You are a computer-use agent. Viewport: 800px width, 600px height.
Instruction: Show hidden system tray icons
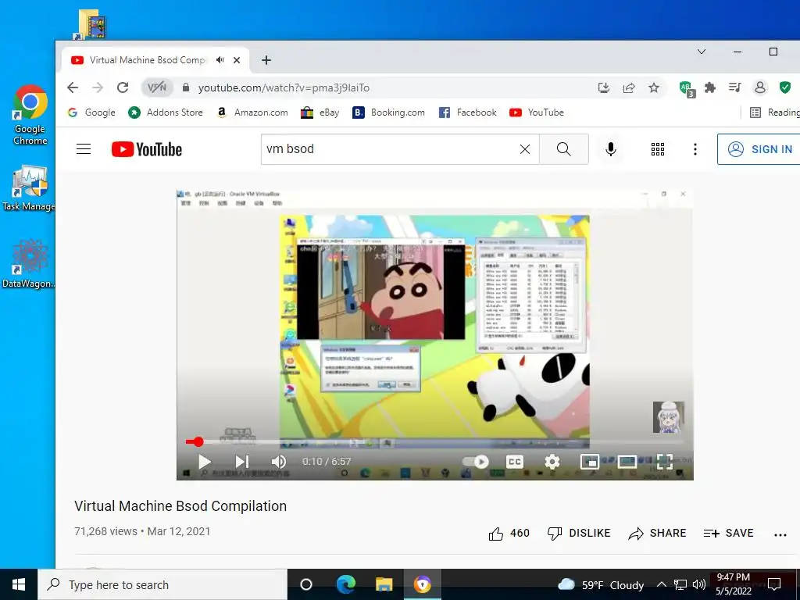click(x=661, y=584)
